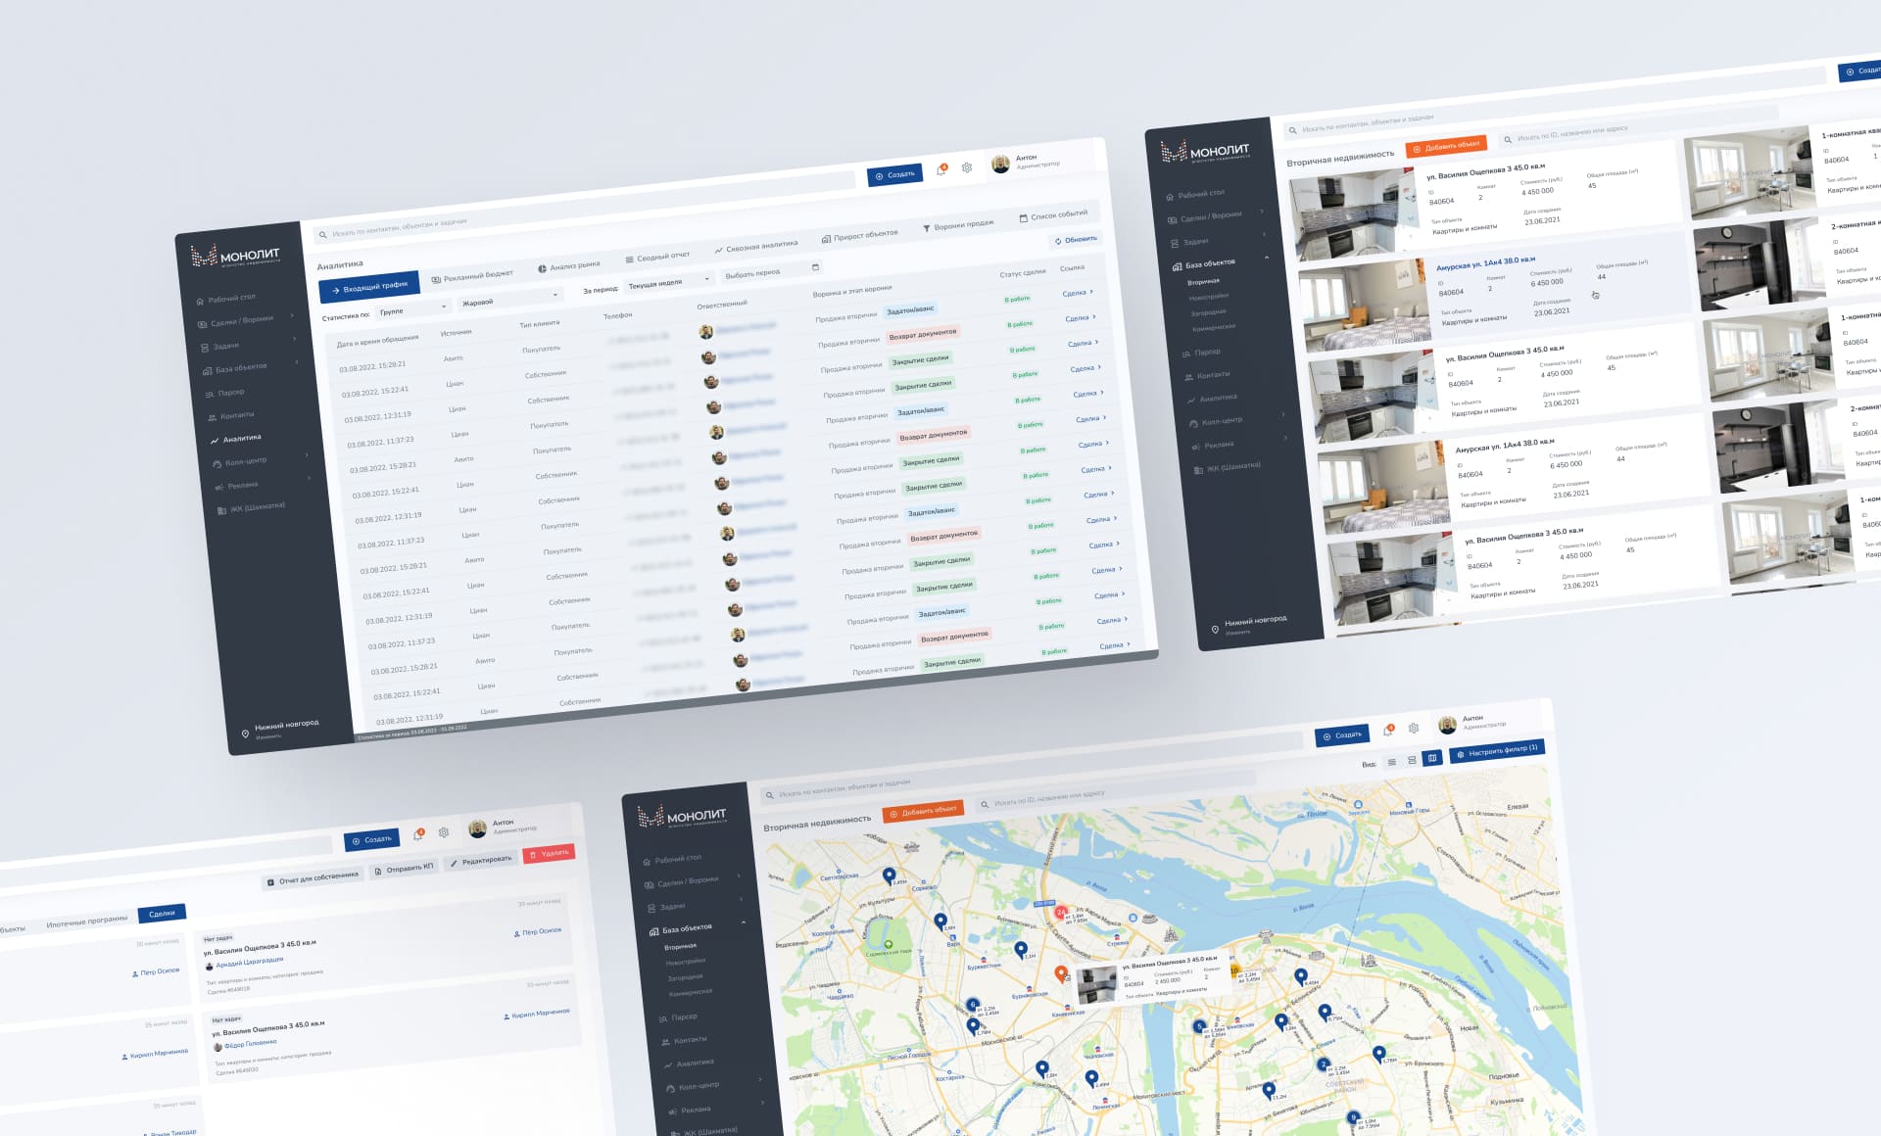The image size is (1881, 1136).
Task: Open settings gear in the map window header
Action: [1414, 728]
